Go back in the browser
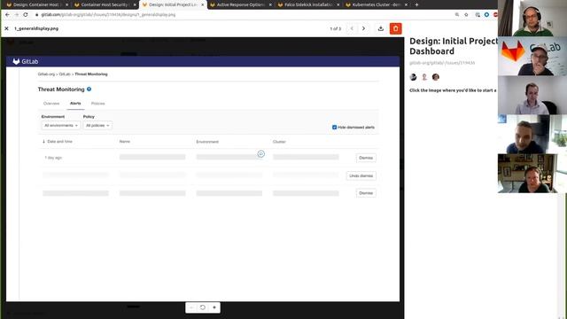567x319 pixels. pyautogui.click(x=8, y=14)
